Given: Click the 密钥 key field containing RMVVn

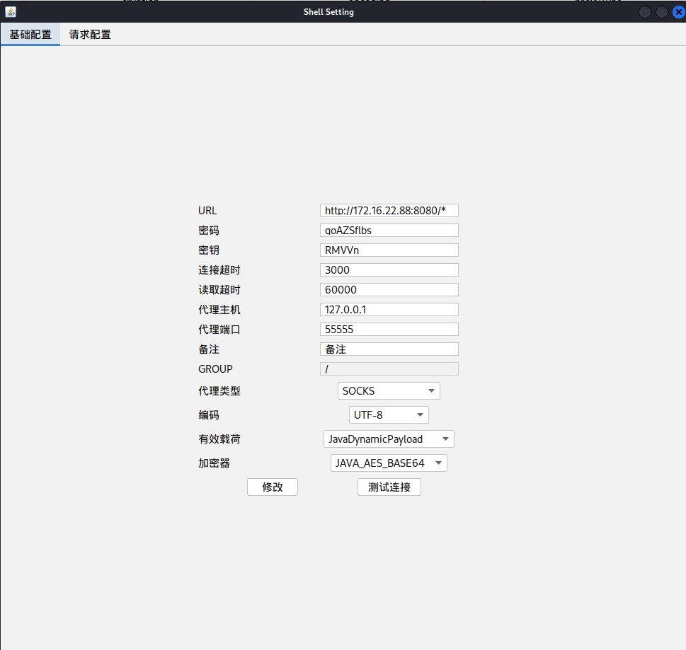Looking at the screenshot, I should click(389, 250).
